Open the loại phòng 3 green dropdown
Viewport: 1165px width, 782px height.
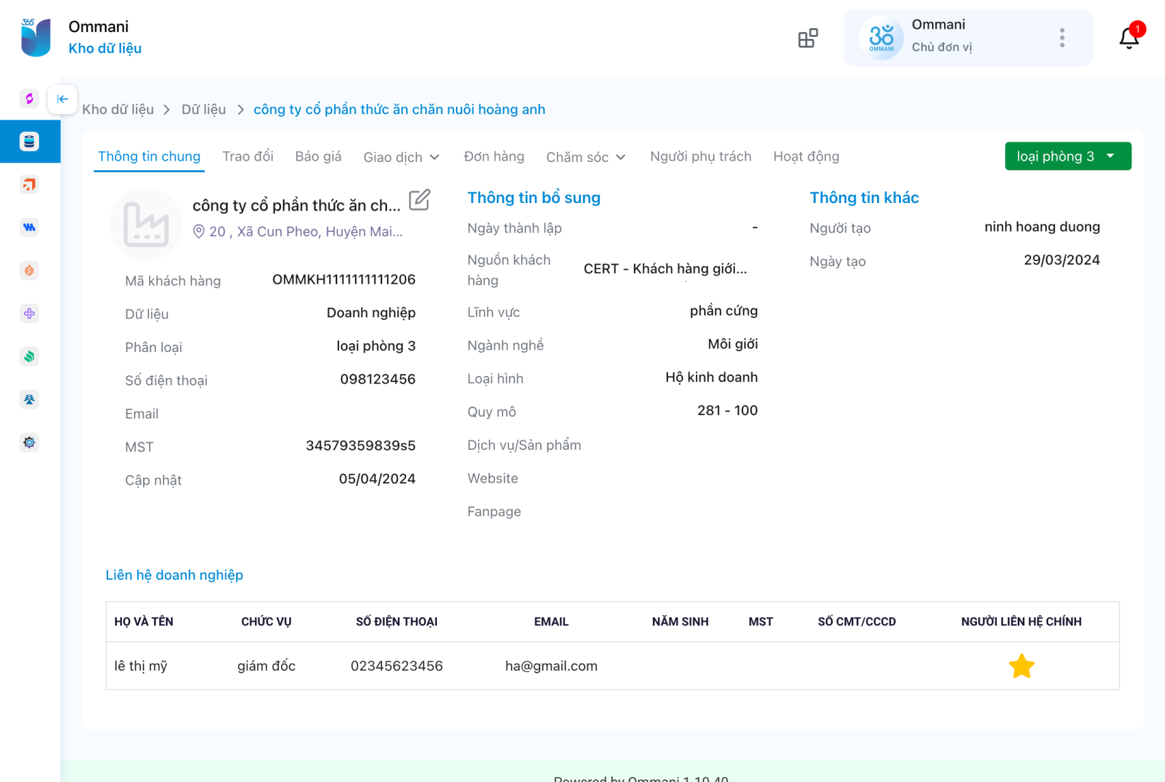pos(1067,157)
